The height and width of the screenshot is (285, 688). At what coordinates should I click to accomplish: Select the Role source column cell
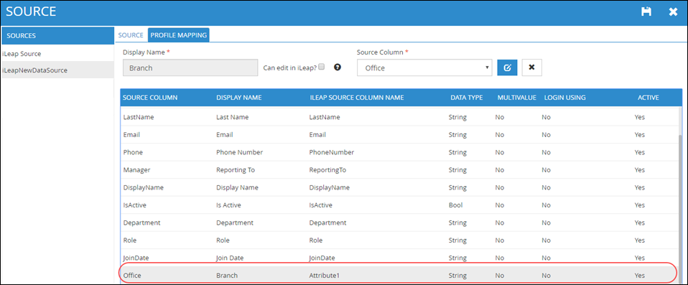point(130,240)
